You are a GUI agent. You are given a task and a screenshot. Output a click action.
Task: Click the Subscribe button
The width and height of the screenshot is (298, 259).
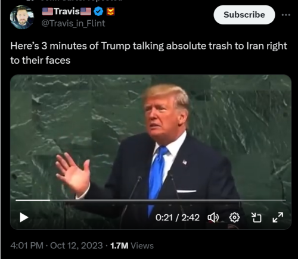click(x=244, y=15)
